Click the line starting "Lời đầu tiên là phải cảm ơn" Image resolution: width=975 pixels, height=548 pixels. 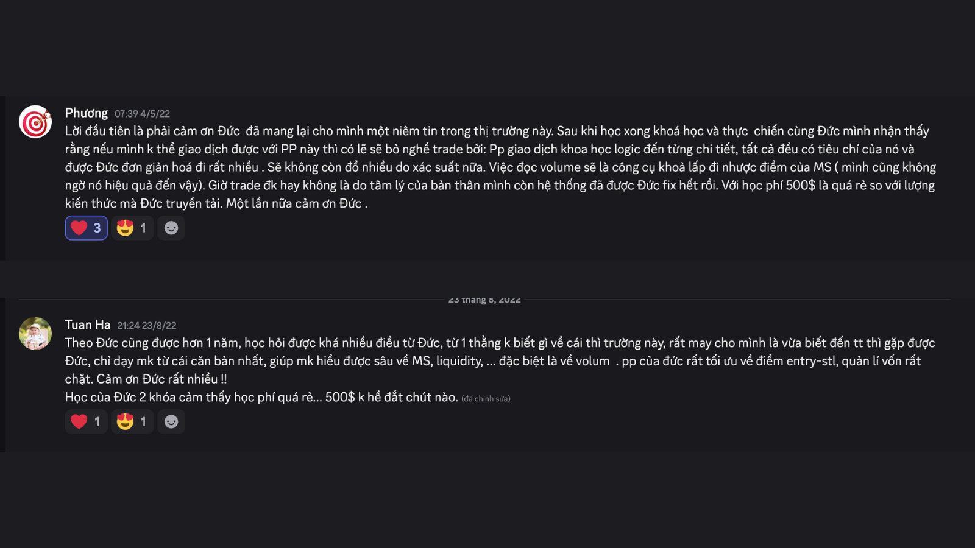497,131
